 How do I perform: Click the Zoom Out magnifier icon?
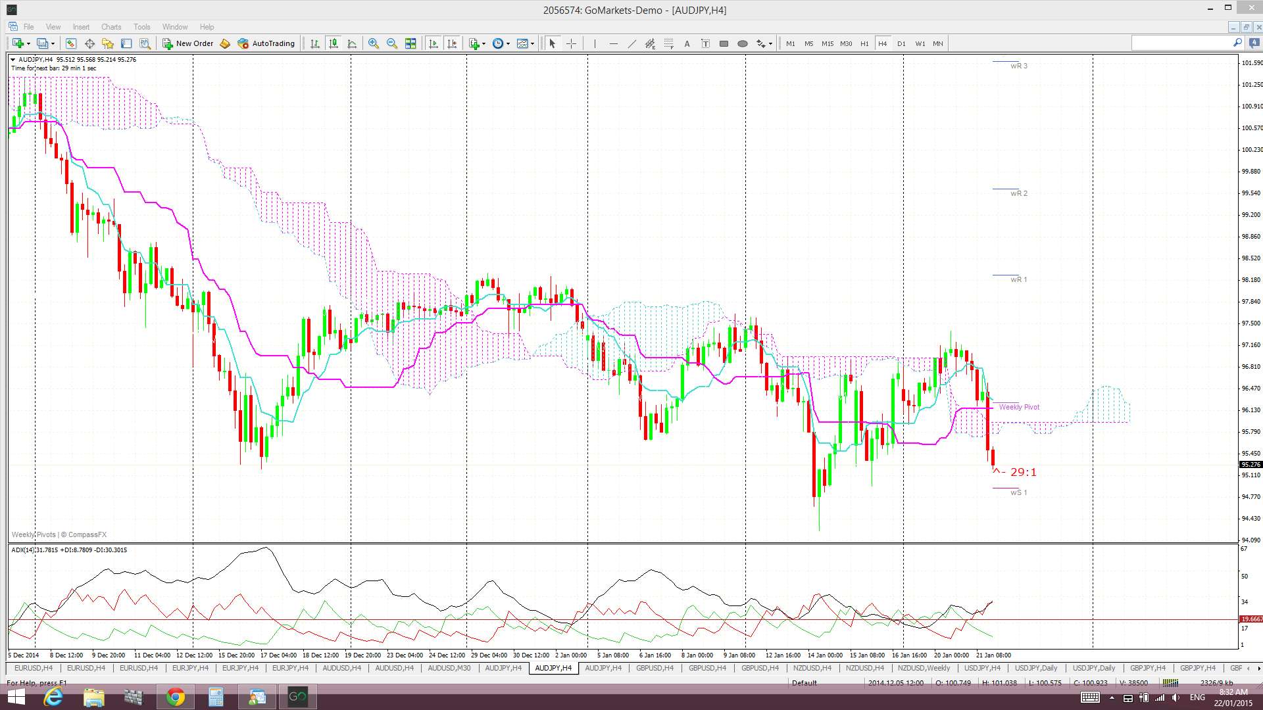pos(392,43)
